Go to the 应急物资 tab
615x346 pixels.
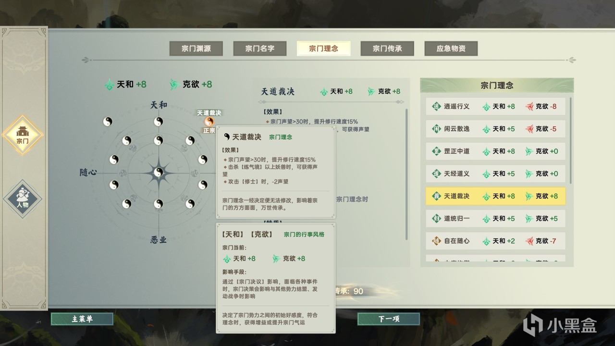(451, 49)
